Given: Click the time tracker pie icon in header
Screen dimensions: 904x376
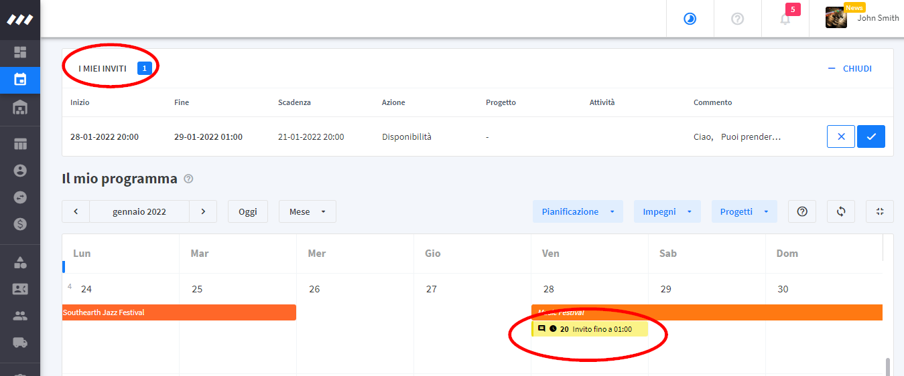Looking at the screenshot, I should [690, 19].
